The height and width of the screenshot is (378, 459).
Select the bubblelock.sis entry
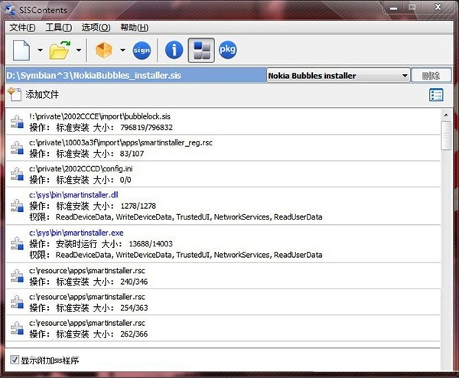click(223, 122)
